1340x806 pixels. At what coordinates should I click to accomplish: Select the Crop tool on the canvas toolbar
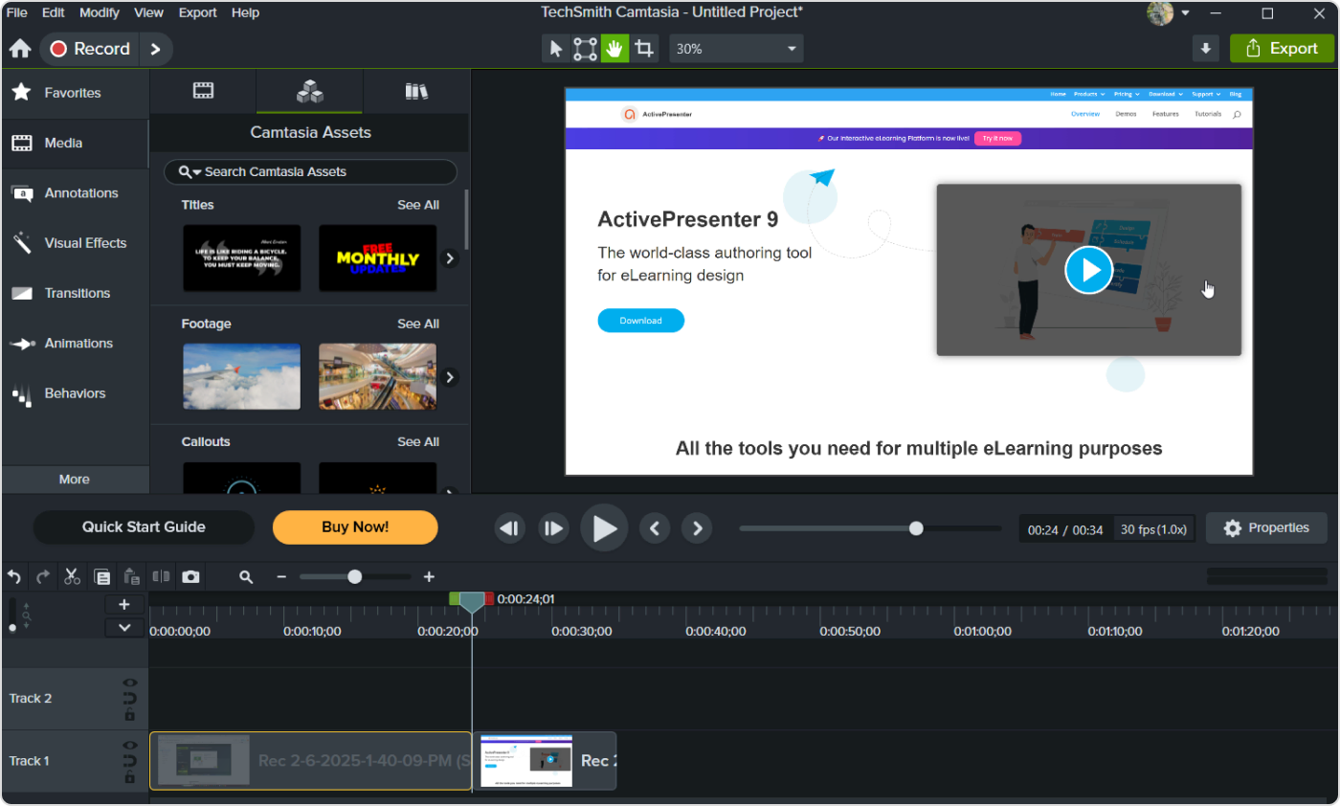[643, 48]
